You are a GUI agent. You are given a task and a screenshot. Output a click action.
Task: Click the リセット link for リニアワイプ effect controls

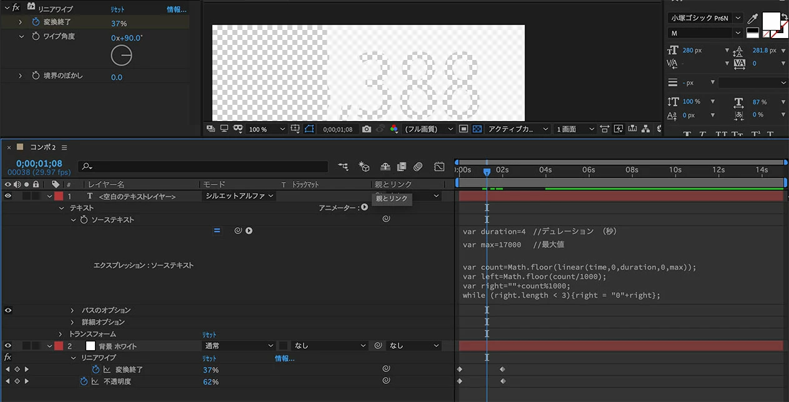point(117,9)
